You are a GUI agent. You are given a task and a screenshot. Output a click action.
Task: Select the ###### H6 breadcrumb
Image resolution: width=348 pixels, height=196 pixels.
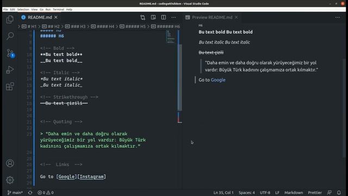(x=165, y=27)
